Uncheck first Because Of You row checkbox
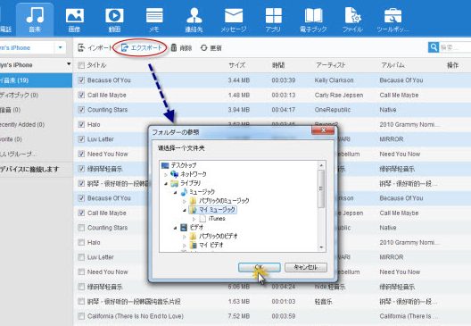Viewport: 471px width, 326px height. (81, 80)
